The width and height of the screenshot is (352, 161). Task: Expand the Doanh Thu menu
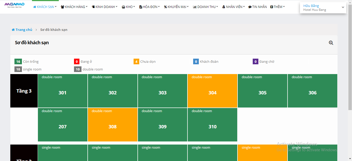coord(205,7)
